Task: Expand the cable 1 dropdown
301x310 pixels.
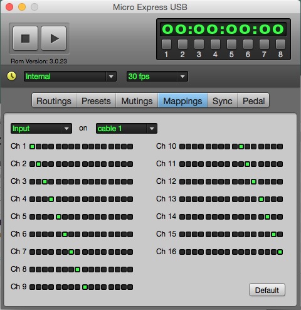Action: click(127, 129)
